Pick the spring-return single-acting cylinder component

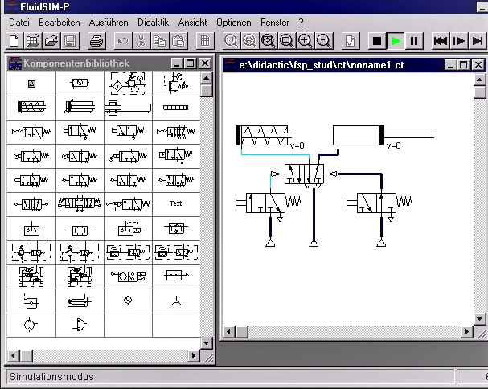tap(31, 108)
